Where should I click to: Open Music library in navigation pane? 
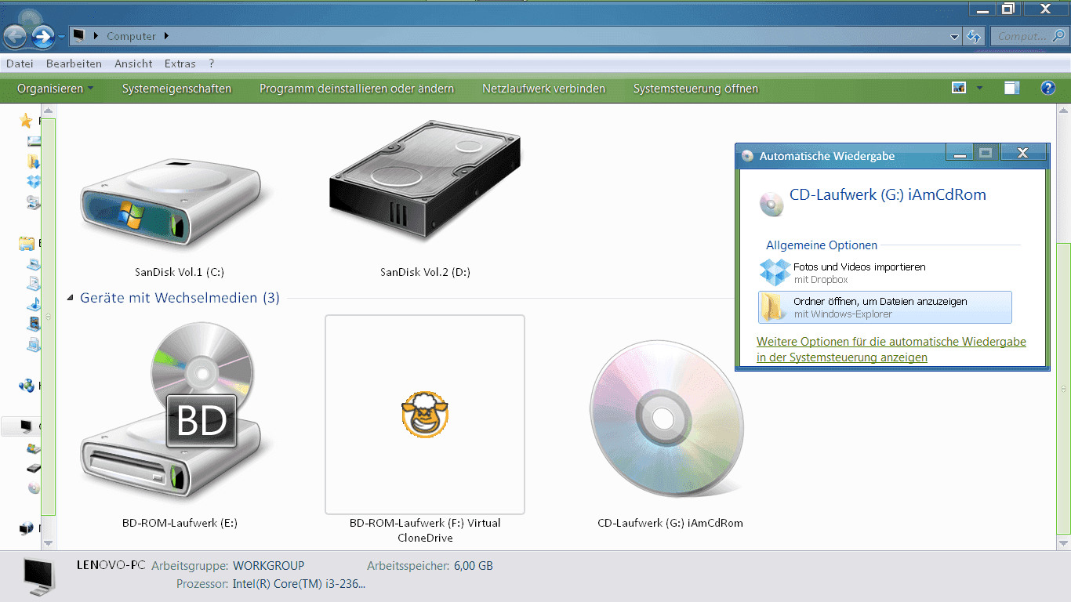click(33, 303)
